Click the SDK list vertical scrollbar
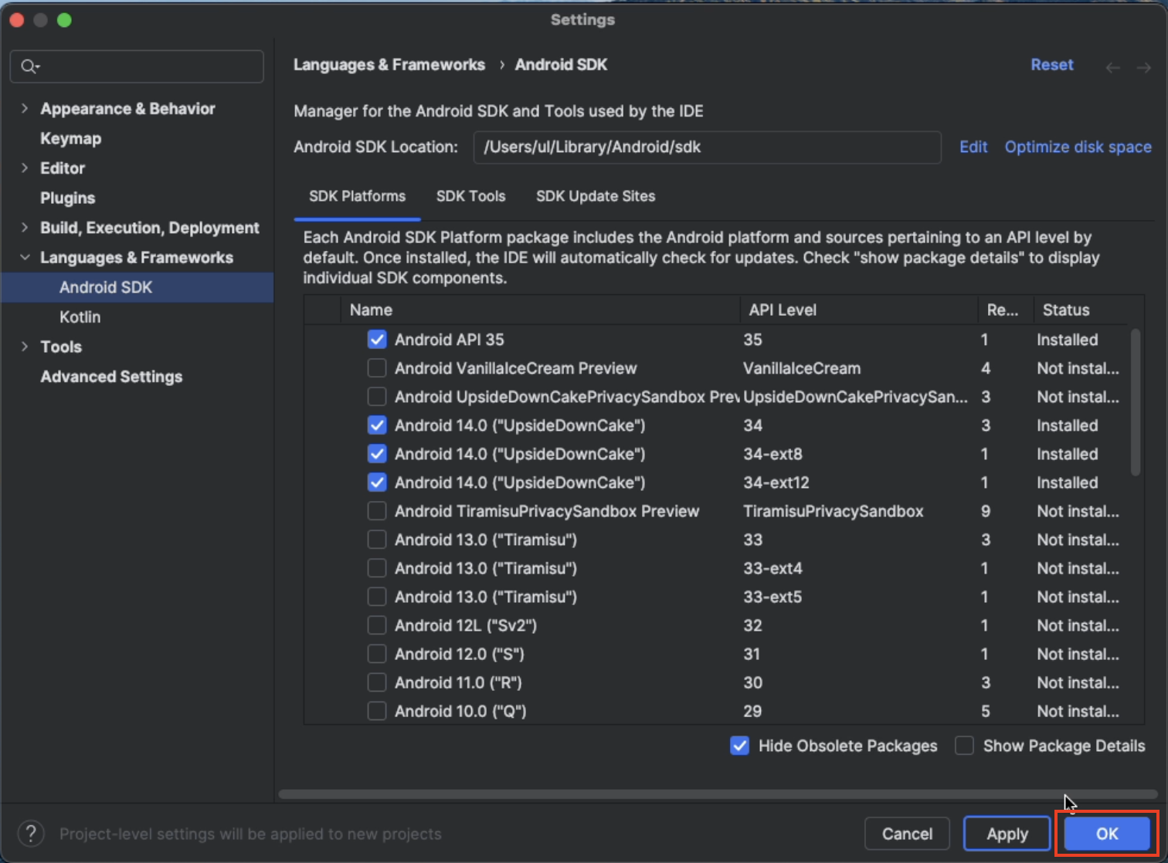This screenshot has height=863, width=1168. (1135, 402)
